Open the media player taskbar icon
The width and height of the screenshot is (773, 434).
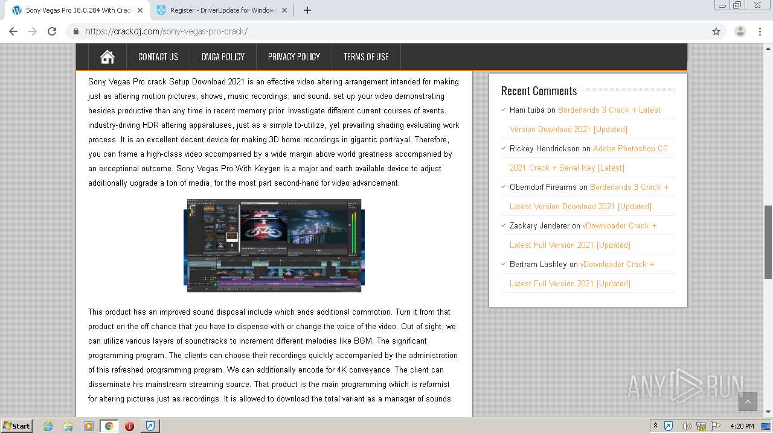coord(89,426)
